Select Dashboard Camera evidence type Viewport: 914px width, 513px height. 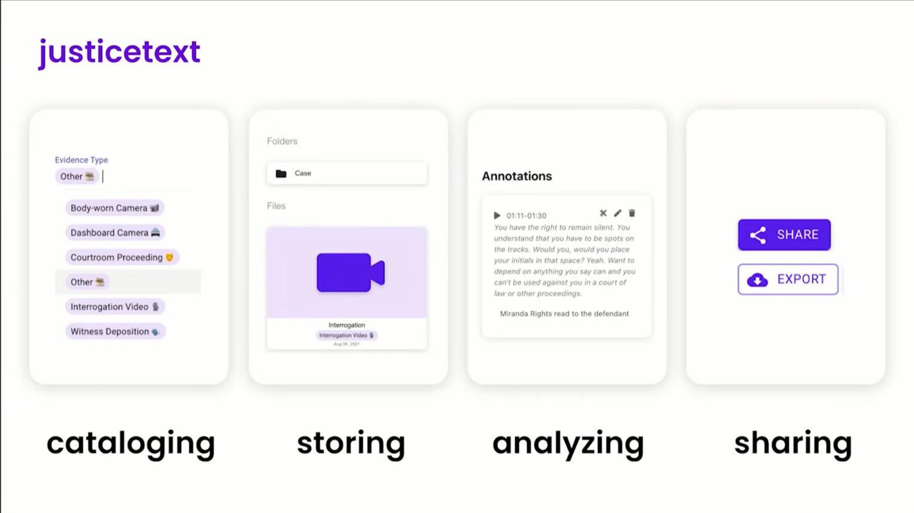pos(115,232)
